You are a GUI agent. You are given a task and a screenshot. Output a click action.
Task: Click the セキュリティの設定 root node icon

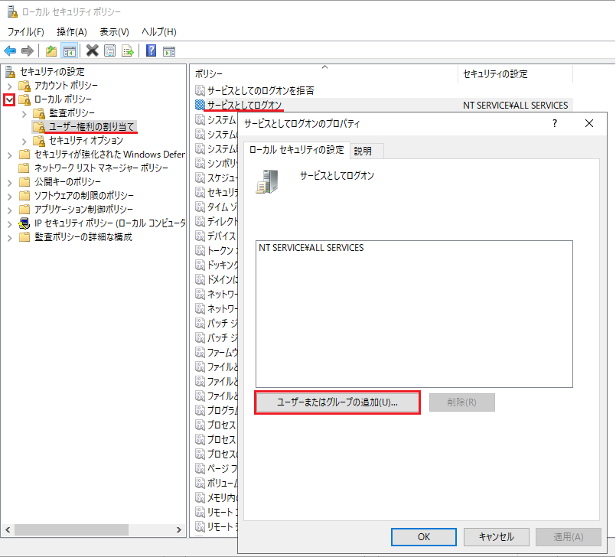click(11, 72)
